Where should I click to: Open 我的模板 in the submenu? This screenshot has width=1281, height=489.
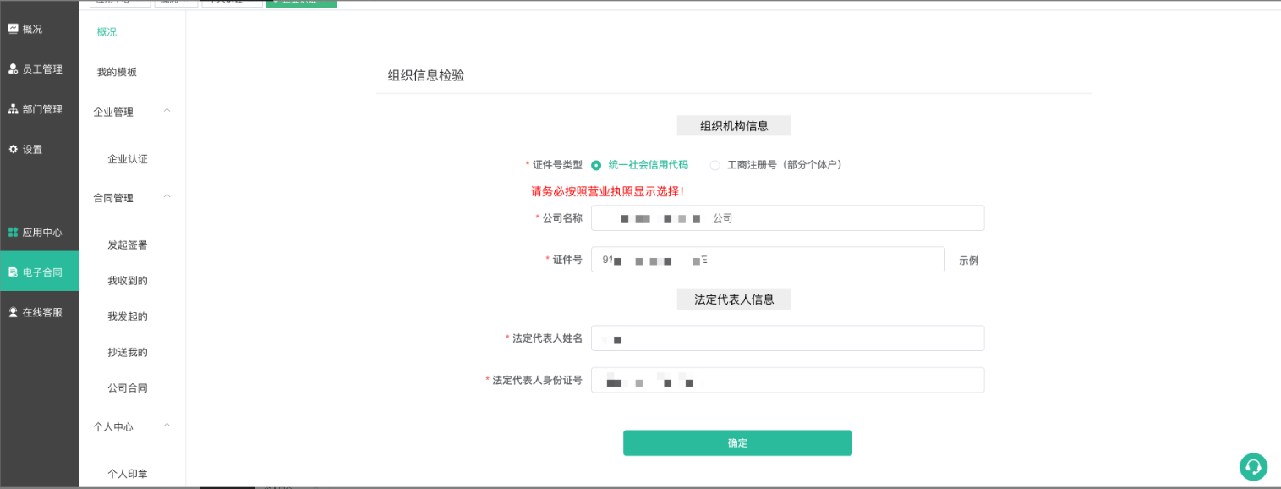tap(117, 72)
